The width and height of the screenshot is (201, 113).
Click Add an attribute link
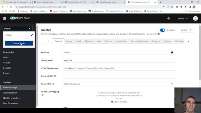coord(119,102)
